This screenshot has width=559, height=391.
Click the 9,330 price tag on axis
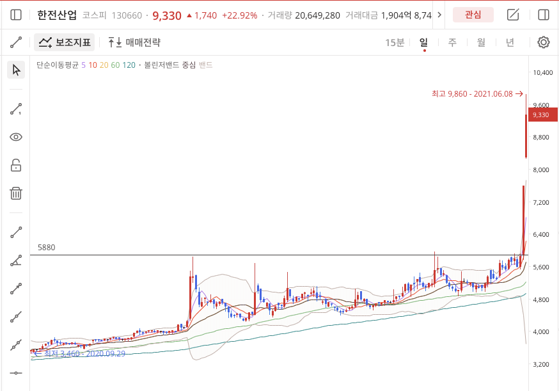click(x=542, y=115)
